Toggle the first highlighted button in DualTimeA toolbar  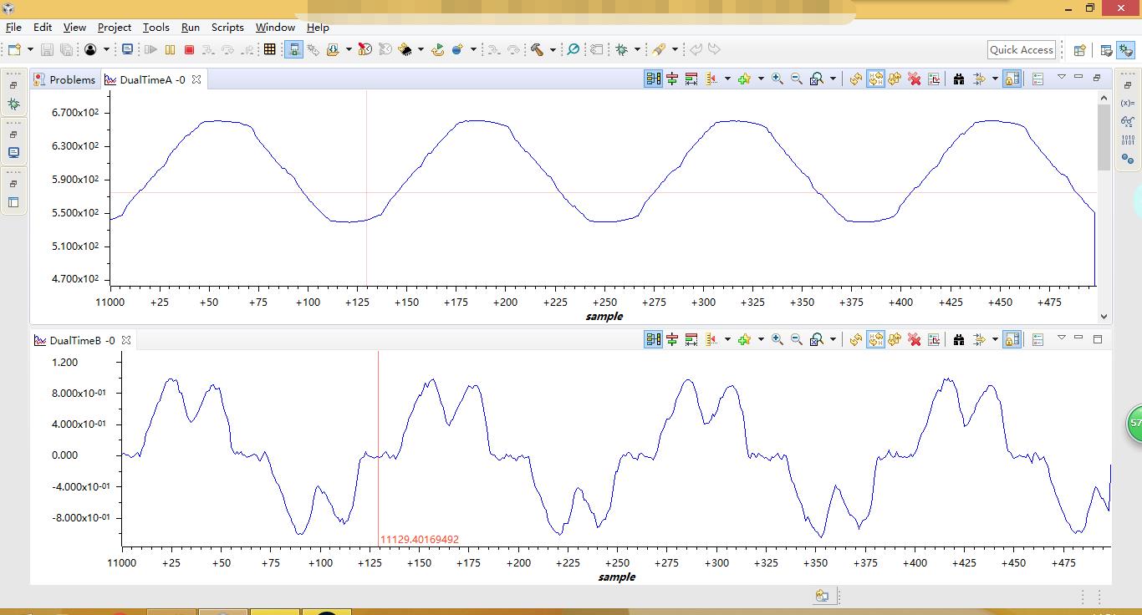pos(653,79)
